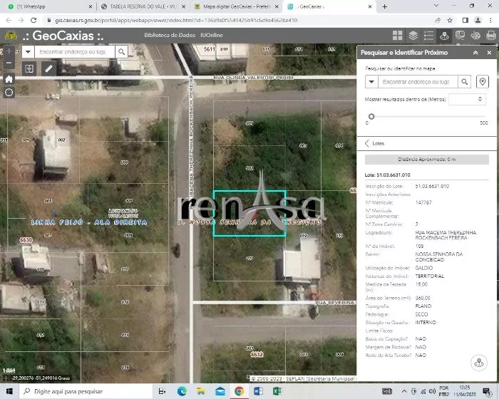Screen dimensions: 499x399
Task: Open the basemap gallery grid icon
Action: click(x=398, y=35)
